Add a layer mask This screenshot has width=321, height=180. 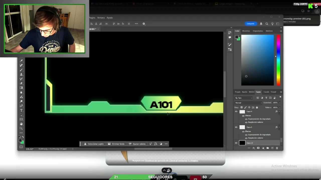(258, 148)
